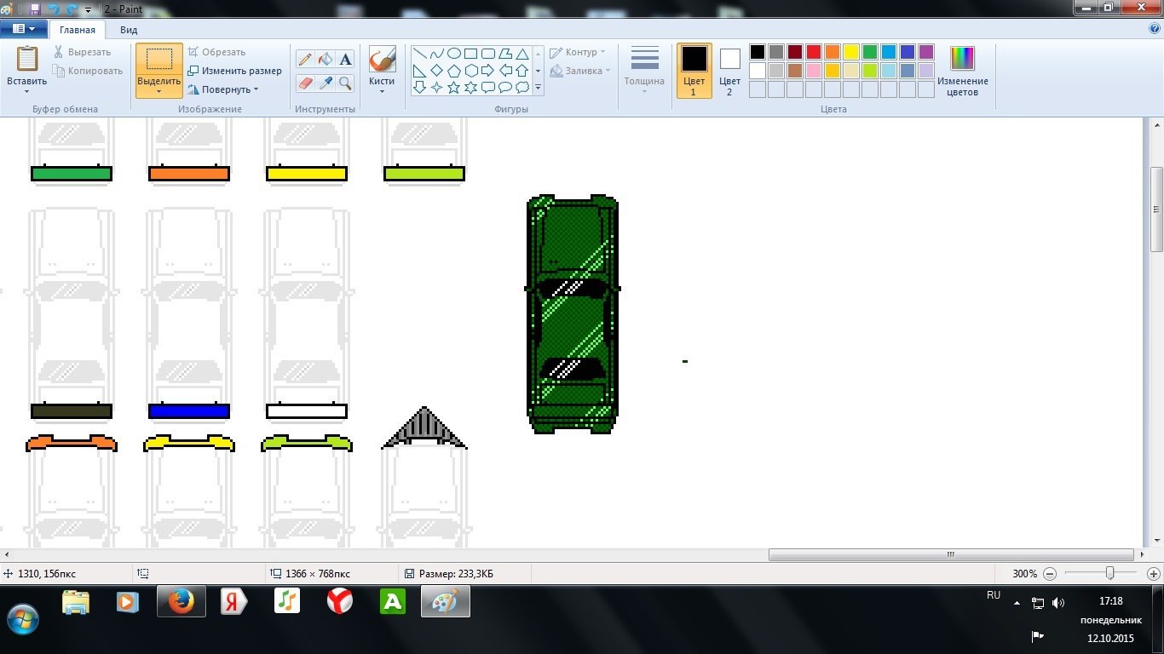This screenshot has height=654, width=1164.
Task: Choose the purple palette color
Action: (x=926, y=52)
